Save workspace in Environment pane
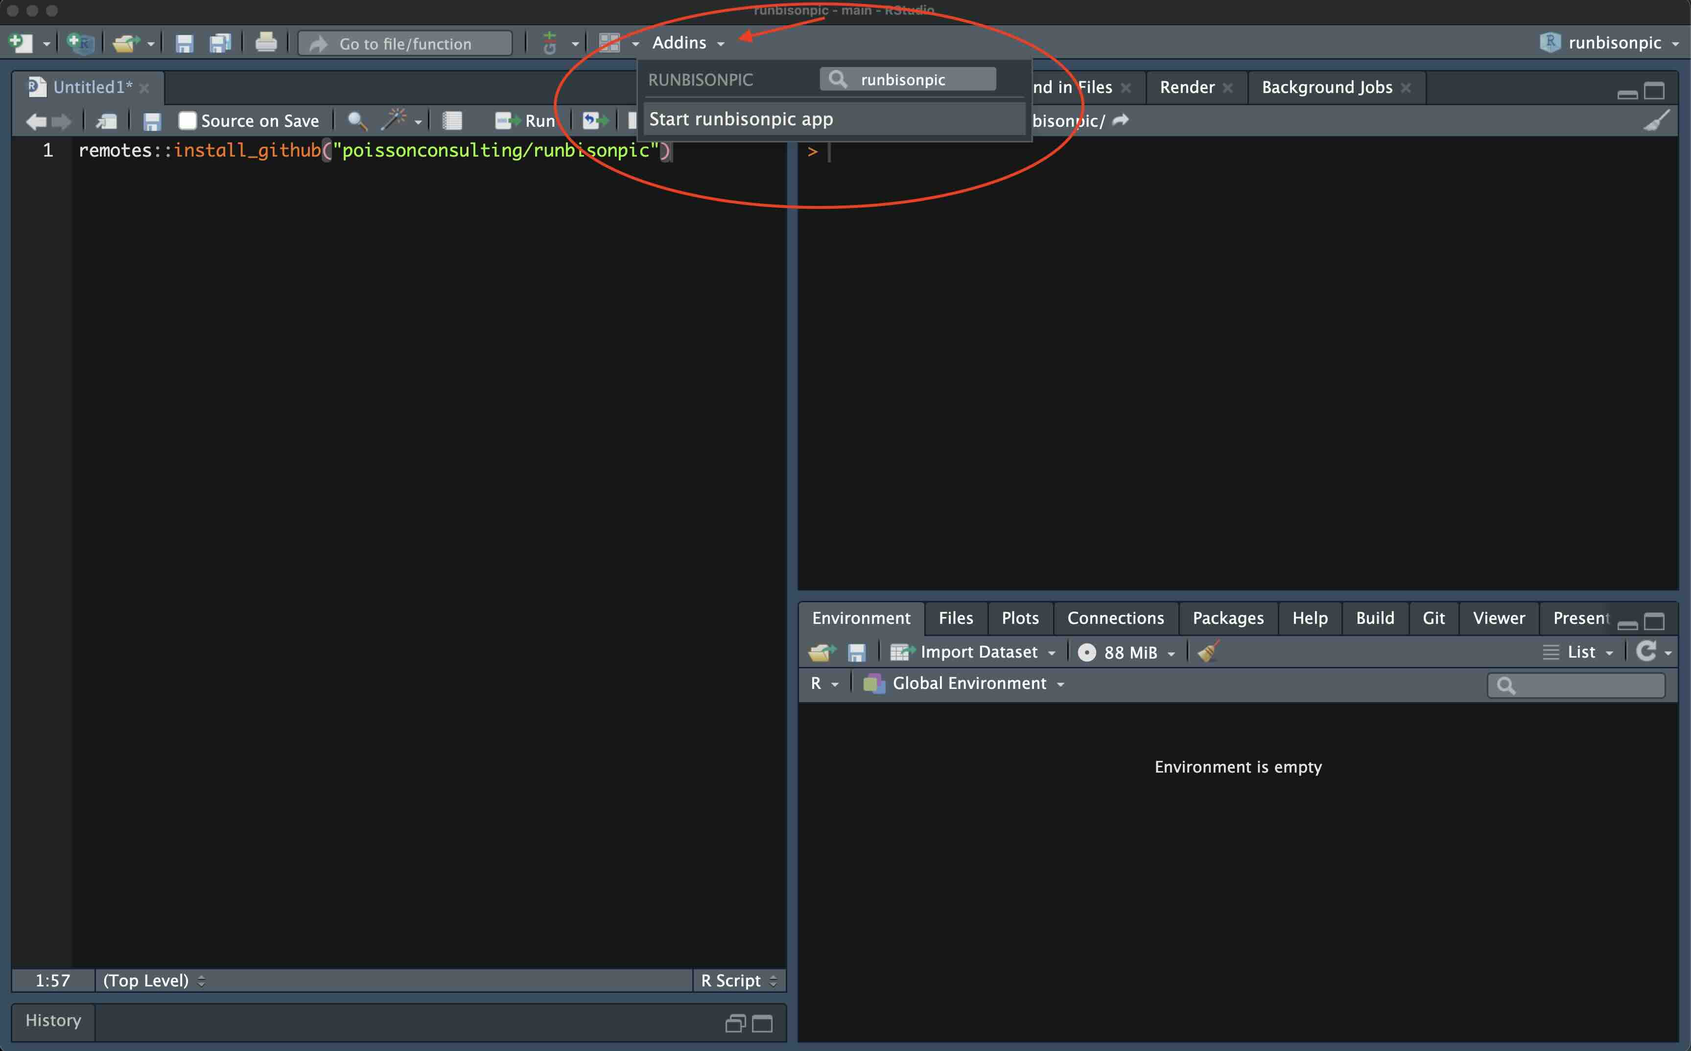The height and width of the screenshot is (1051, 1691). click(x=857, y=652)
